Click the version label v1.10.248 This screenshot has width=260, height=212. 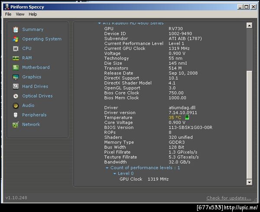click(x=16, y=198)
